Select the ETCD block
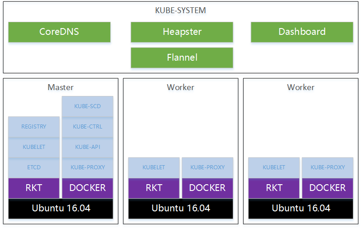This screenshot has width=362, height=229. coord(34,168)
